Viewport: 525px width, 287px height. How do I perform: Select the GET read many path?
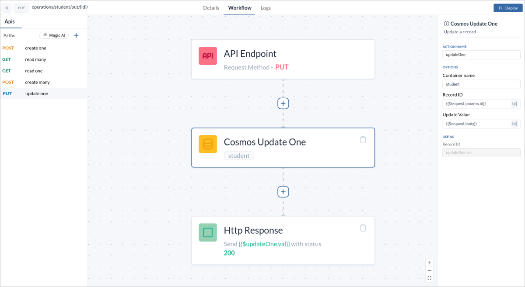tap(44, 59)
